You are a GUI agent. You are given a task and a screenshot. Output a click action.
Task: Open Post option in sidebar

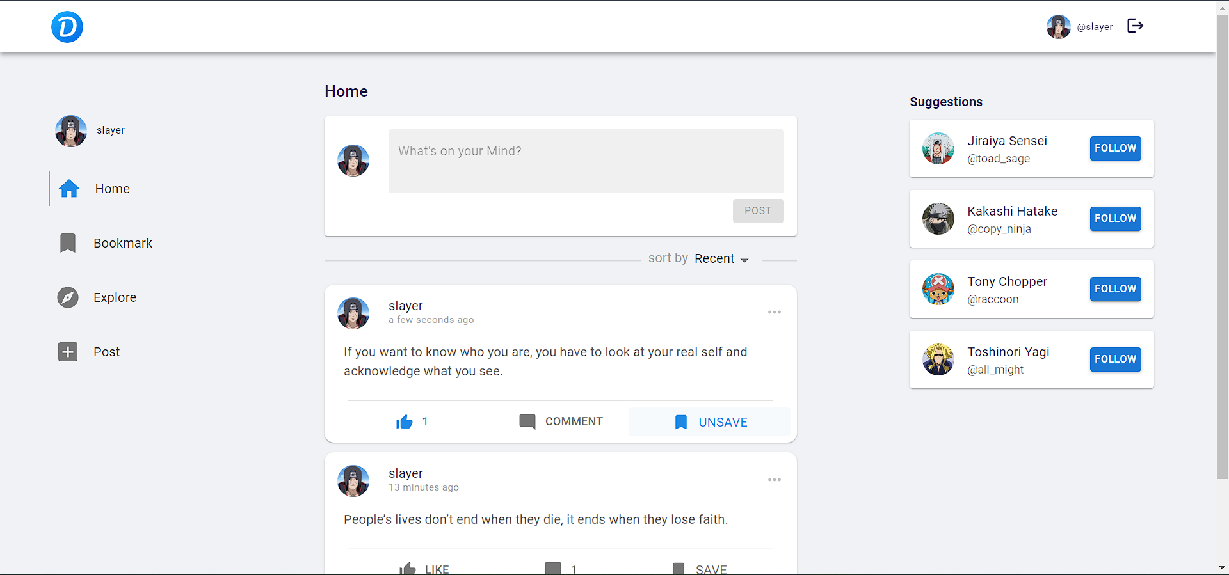click(106, 352)
